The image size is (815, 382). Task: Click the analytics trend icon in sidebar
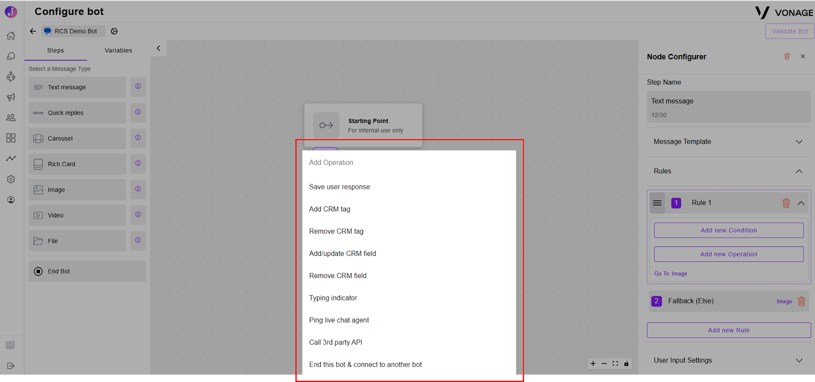click(11, 158)
